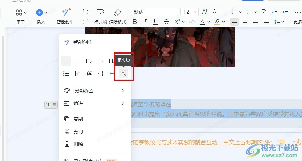Screen dimensions: 302x161
Task: Align text right
Action: pos(256,22)
